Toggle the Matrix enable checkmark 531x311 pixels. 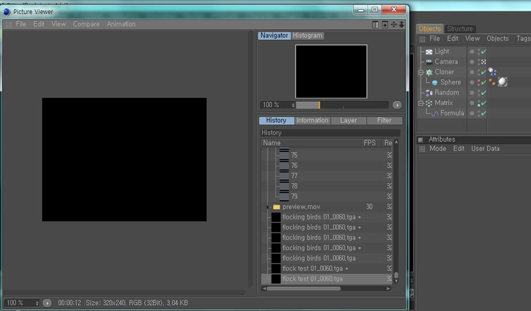(x=484, y=103)
